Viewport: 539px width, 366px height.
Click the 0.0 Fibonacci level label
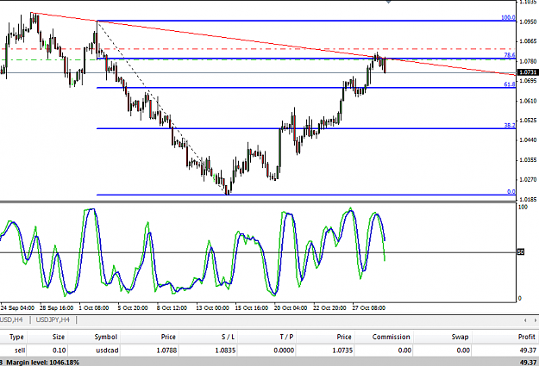tap(511, 191)
